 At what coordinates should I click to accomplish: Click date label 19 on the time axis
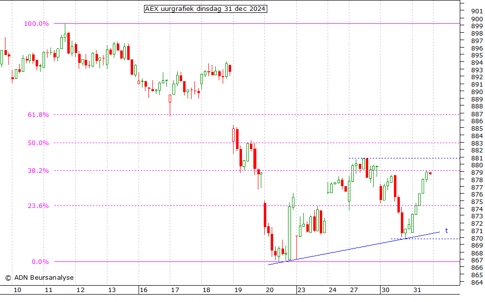click(x=238, y=290)
